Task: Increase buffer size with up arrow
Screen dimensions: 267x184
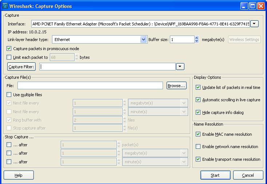Action: [197, 38]
